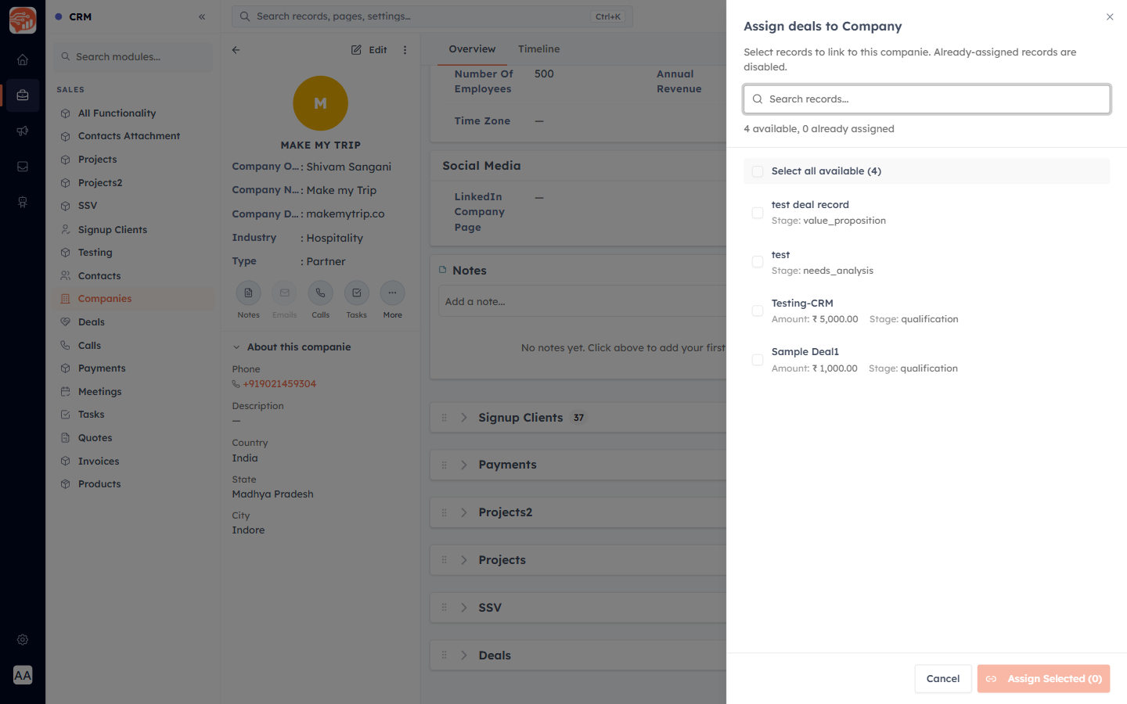Collapse sidebar with double-chevron icon

tap(202, 16)
